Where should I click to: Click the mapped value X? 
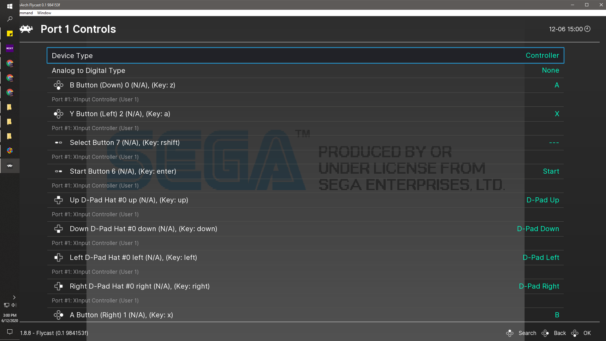pyautogui.click(x=557, y=114)
